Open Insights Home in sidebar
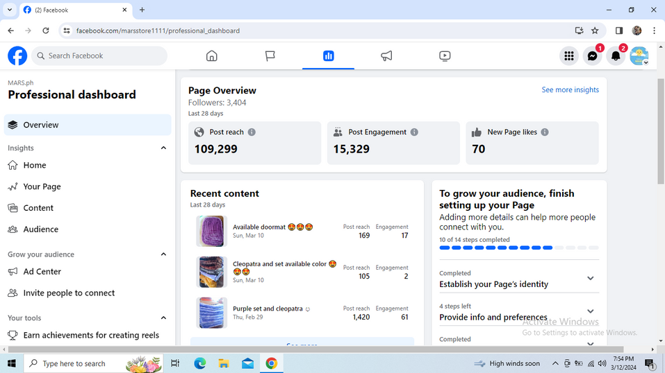Screen dimensions: 665x373 (x=88, y=165)
